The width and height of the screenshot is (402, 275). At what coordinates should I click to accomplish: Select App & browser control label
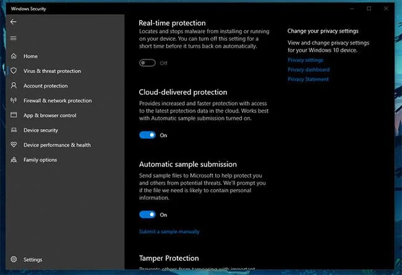click(x=49, y=116)
